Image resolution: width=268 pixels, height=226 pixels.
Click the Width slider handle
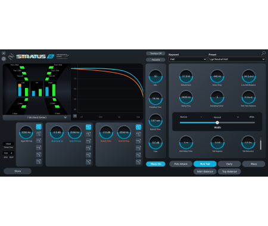217,123
